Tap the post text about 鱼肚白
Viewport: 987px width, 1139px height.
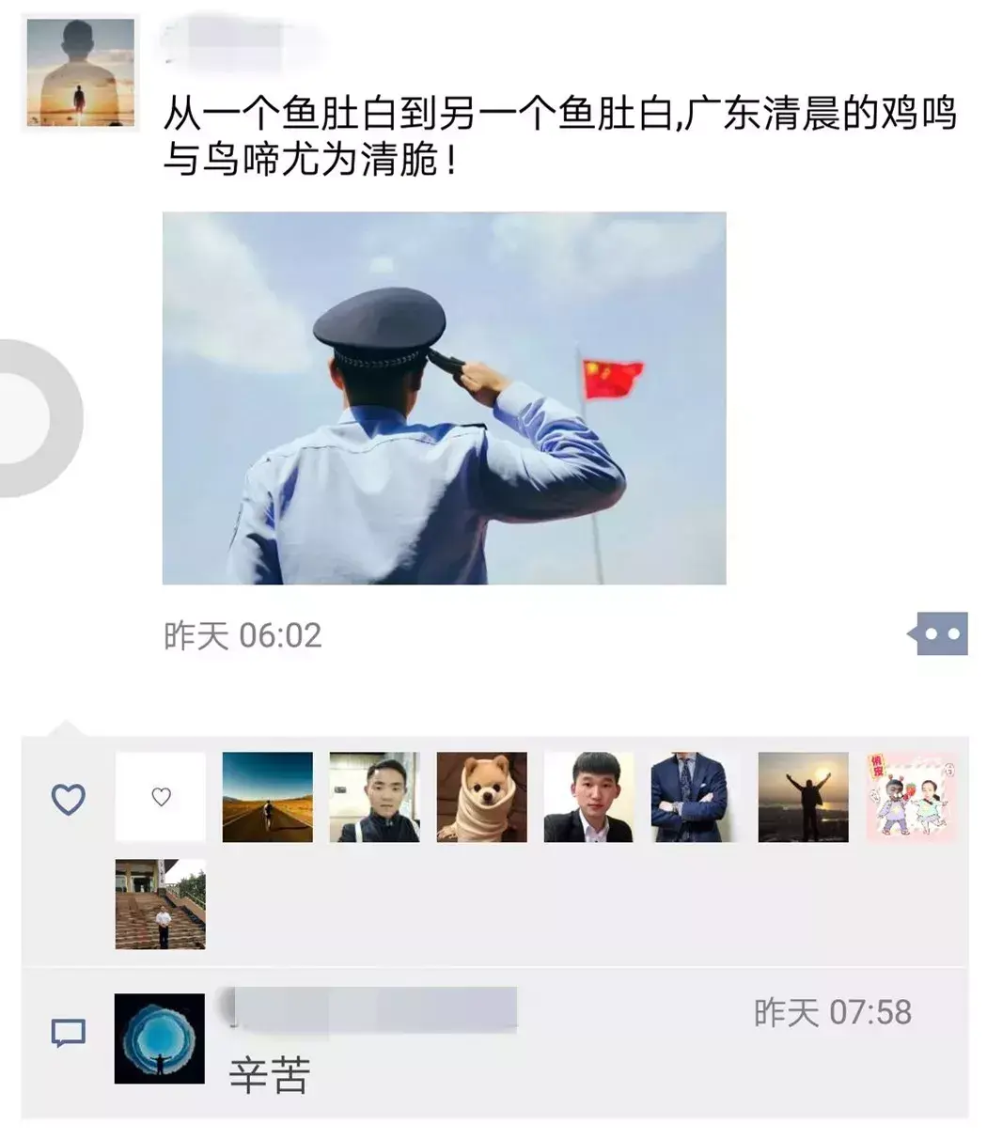click(560, 137)
